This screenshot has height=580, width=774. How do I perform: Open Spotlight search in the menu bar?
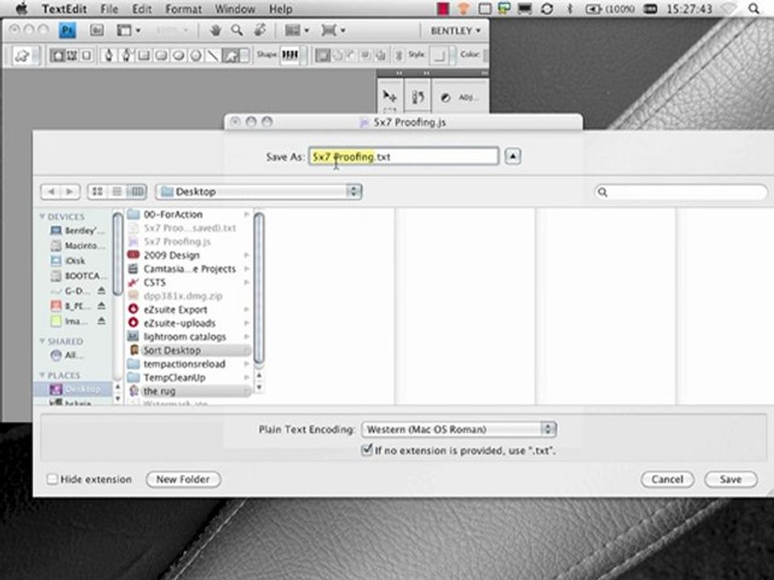753,8
